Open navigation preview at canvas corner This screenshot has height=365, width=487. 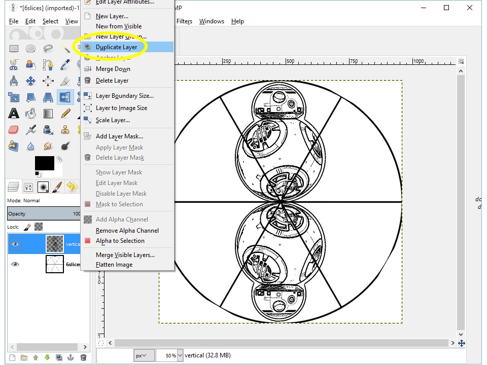click(x=462, y=343)
